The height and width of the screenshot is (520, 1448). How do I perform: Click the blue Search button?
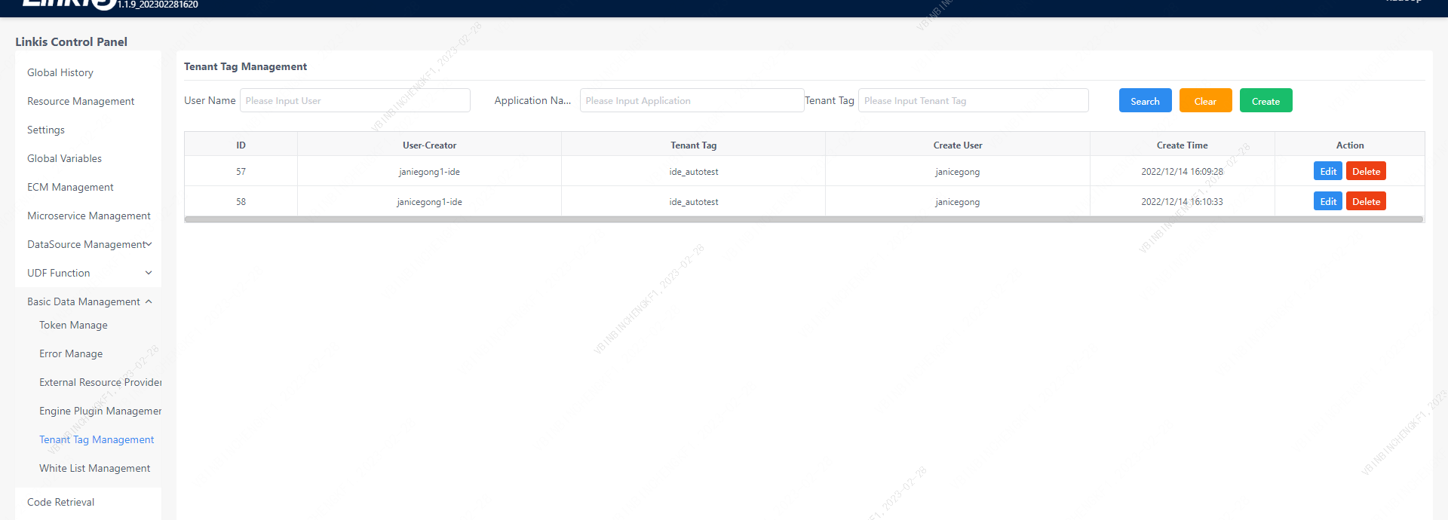tap(1145, 101)
